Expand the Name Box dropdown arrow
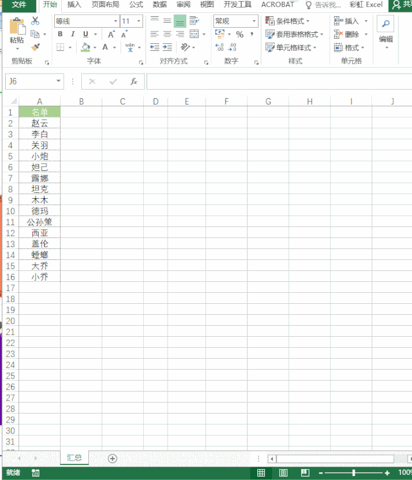This screenshot has height=480, width=412. [59, 81]
